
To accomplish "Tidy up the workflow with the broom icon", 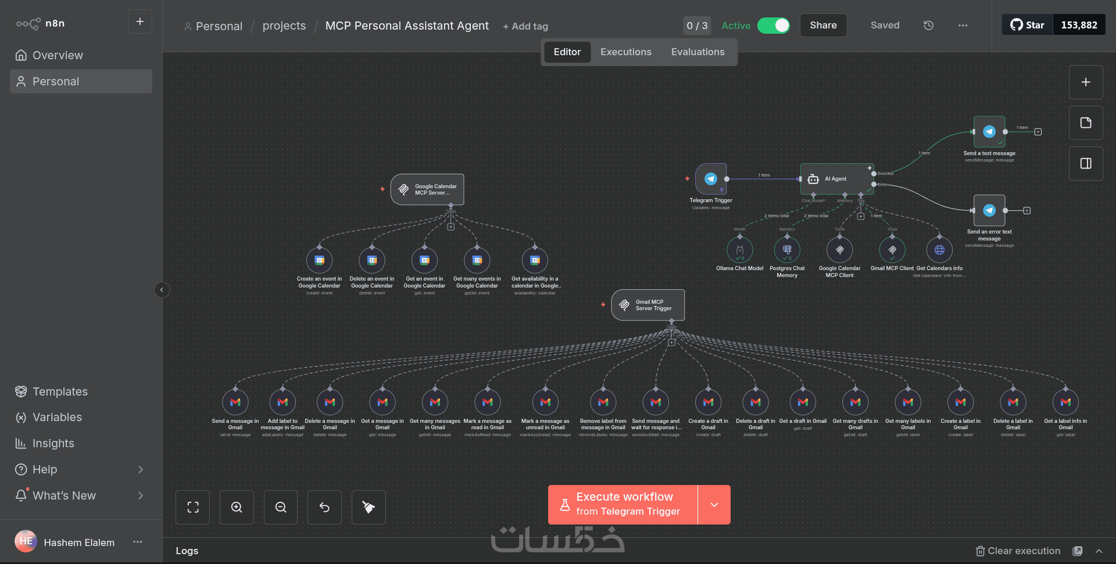I will point(369,507).
